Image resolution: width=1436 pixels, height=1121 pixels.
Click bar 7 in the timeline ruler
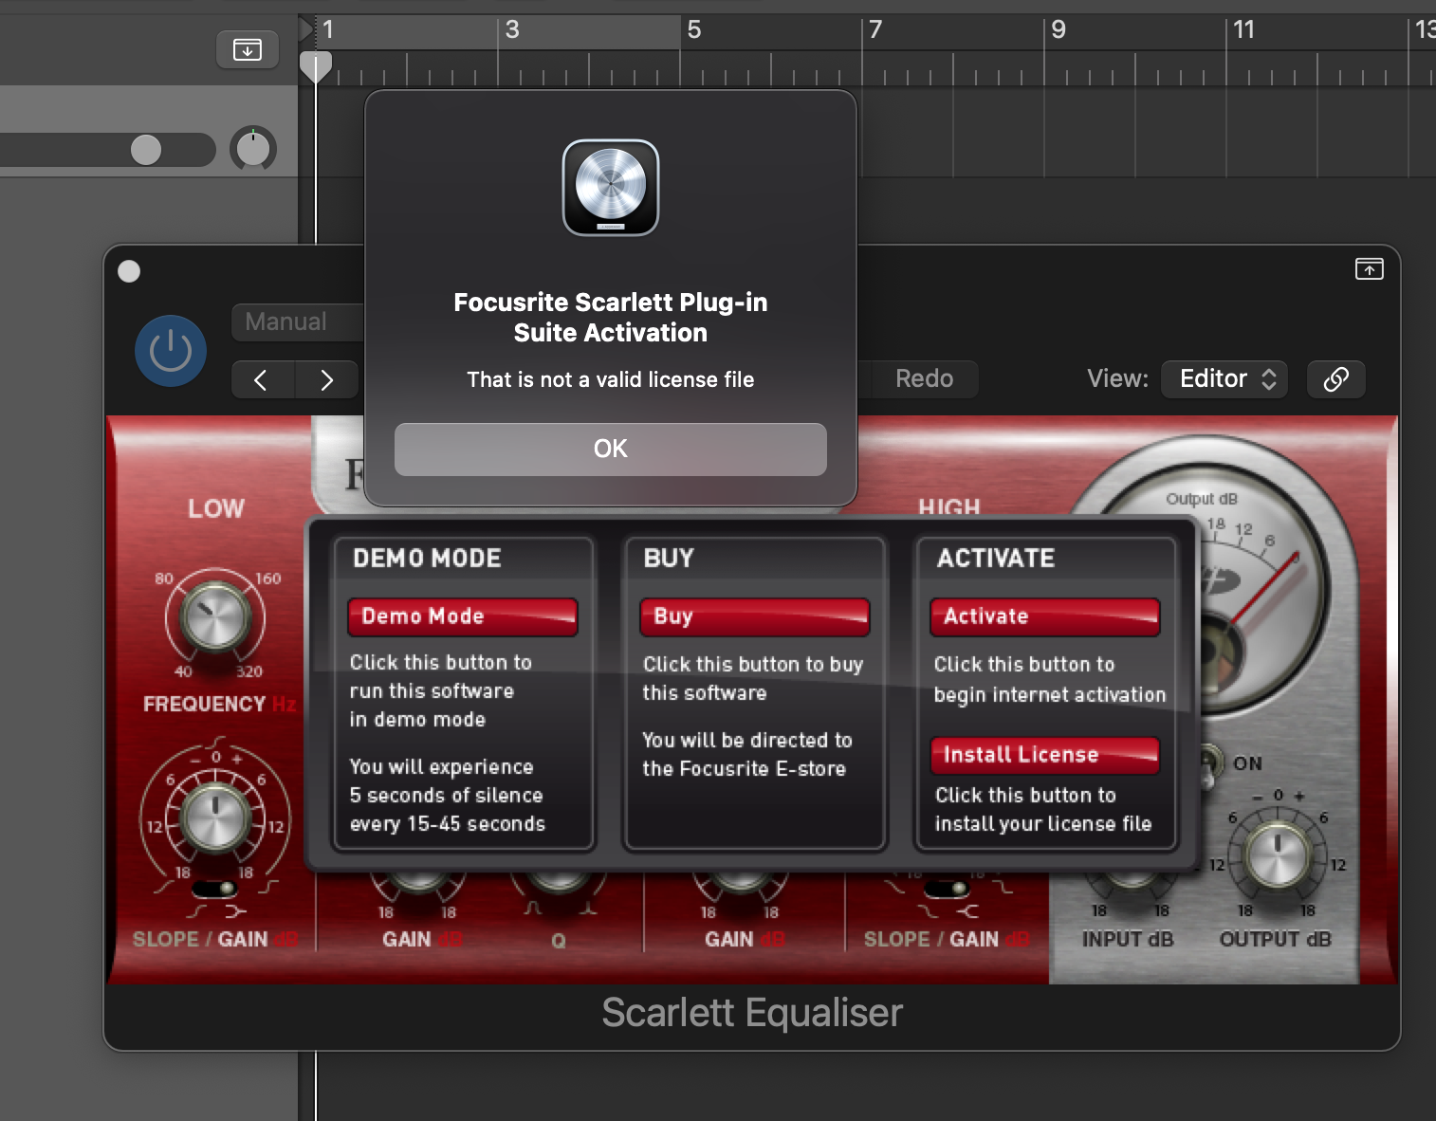(875, 29)
